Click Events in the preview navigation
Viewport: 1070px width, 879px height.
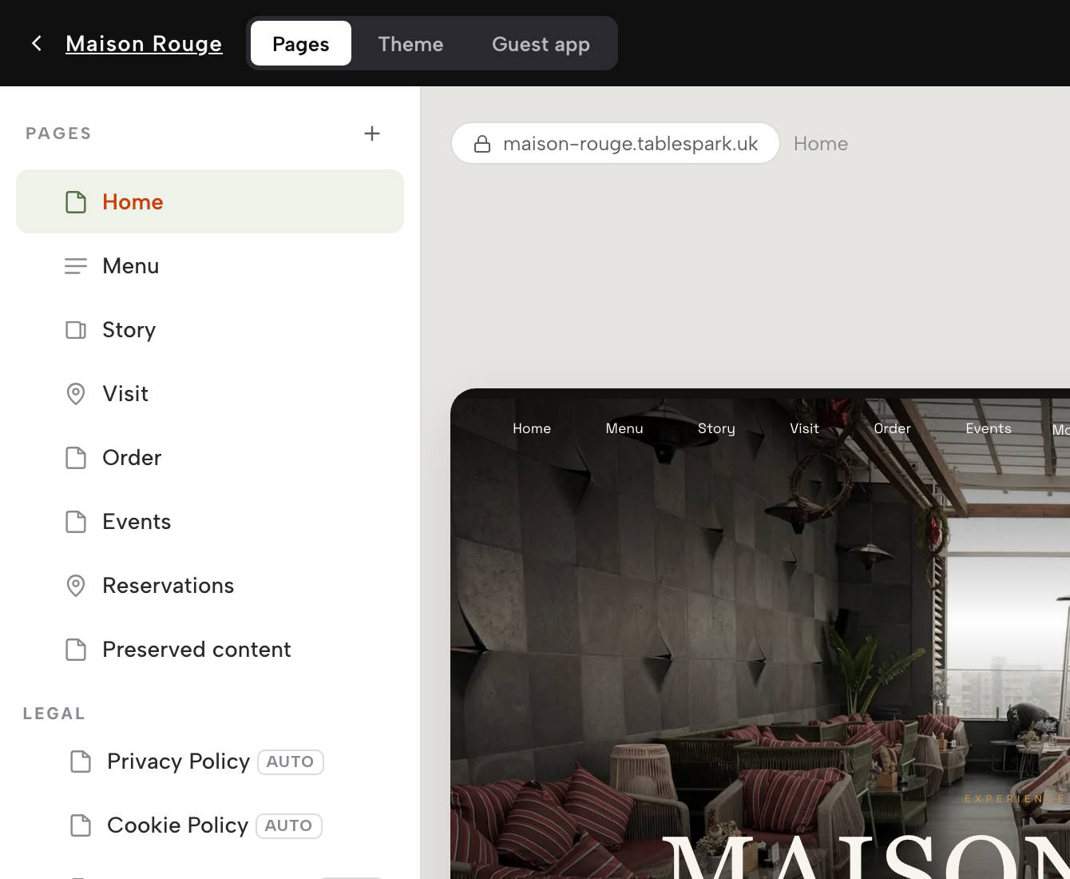[x=989, y=428]
